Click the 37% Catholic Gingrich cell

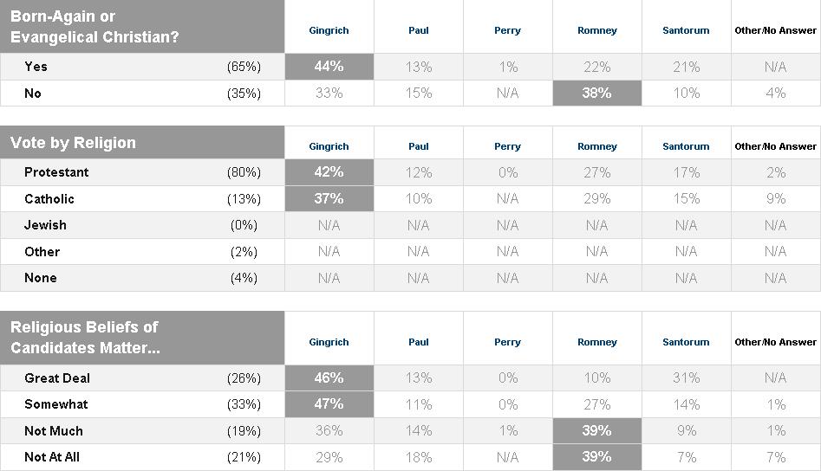coord(329,198)
